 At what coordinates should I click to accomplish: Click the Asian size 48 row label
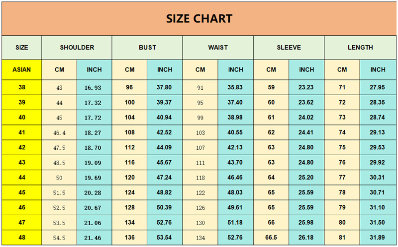click(x=22, y=238)
